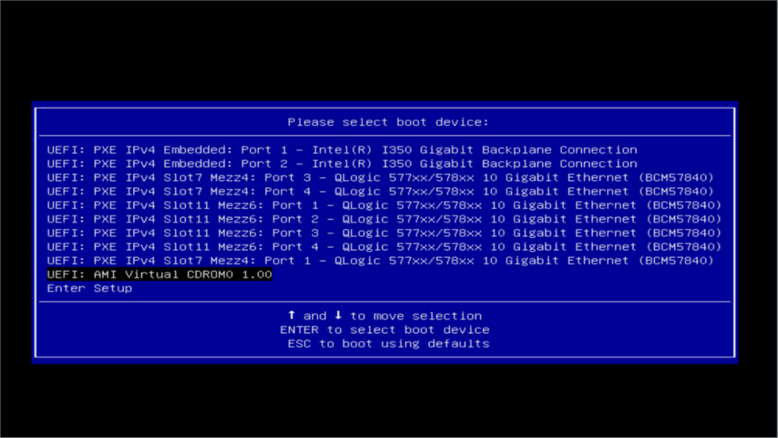Screen dimensions: 778x438
Task: Click the 'Please select boot device:' title
Action: coord(388,122)
